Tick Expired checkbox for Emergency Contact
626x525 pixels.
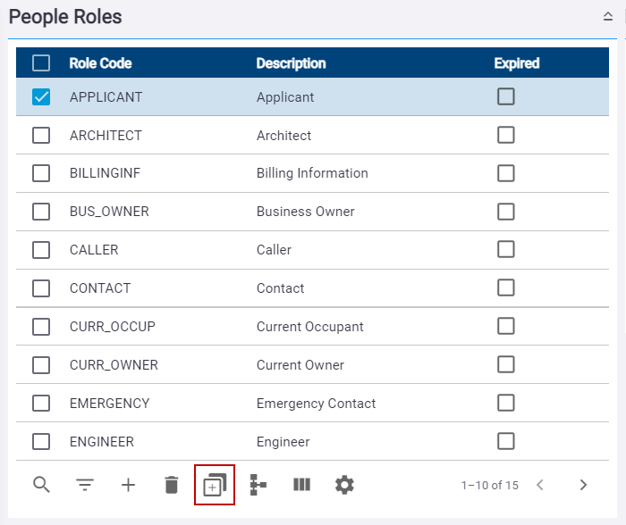click(x=506, y=403)
